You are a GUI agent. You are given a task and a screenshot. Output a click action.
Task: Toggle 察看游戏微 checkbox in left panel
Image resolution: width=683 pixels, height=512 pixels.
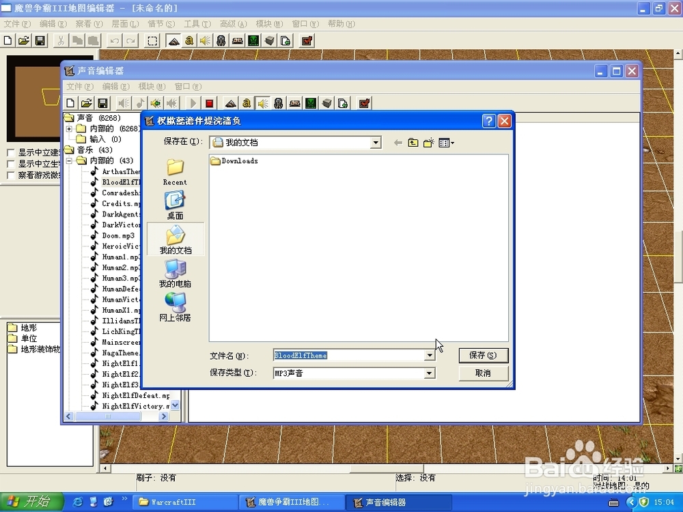(x=11, y=175)
